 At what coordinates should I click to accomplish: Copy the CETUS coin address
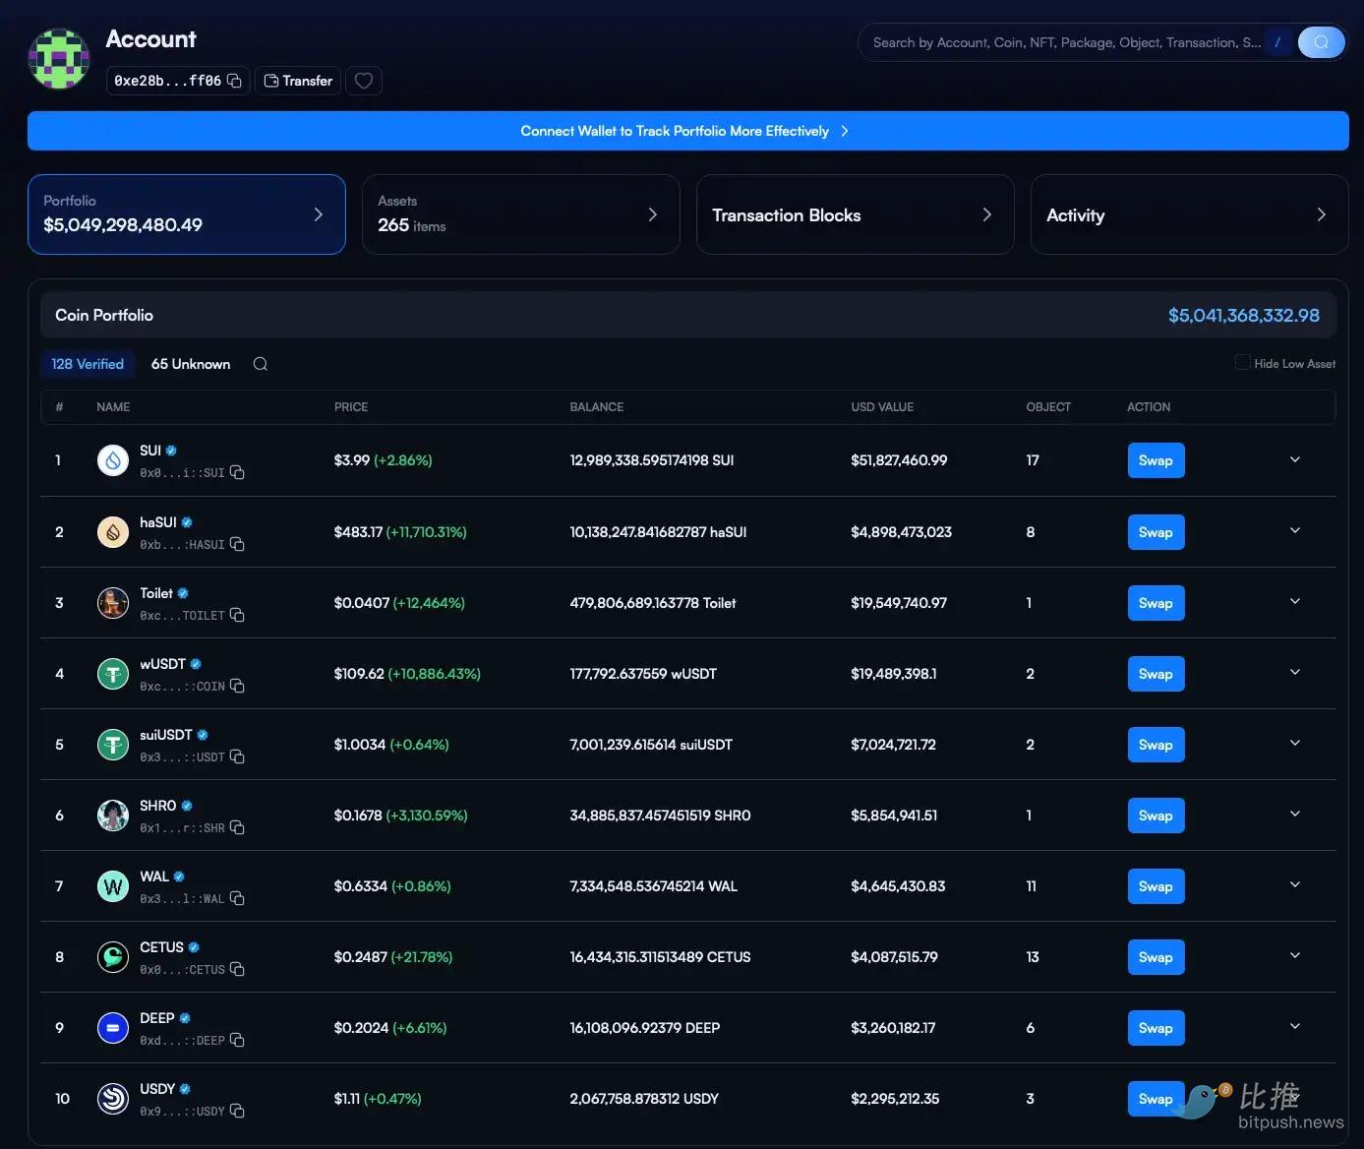click(237, 969)
